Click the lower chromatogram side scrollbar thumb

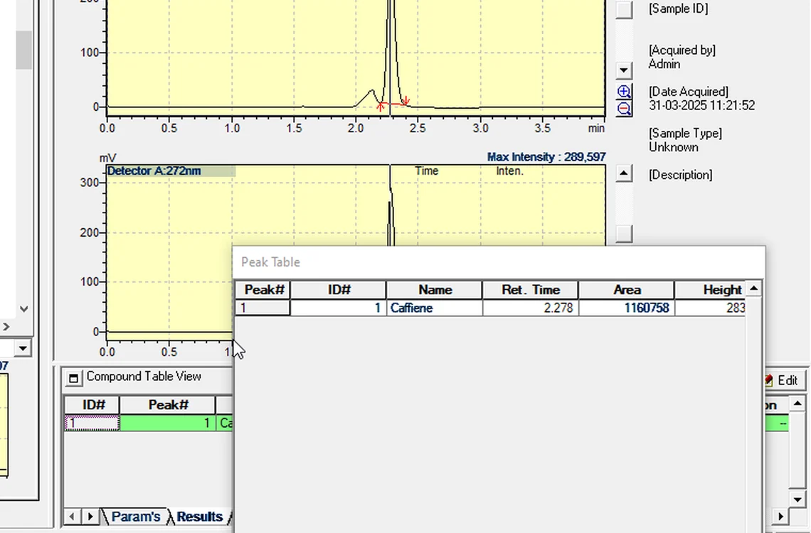point(625,233)
